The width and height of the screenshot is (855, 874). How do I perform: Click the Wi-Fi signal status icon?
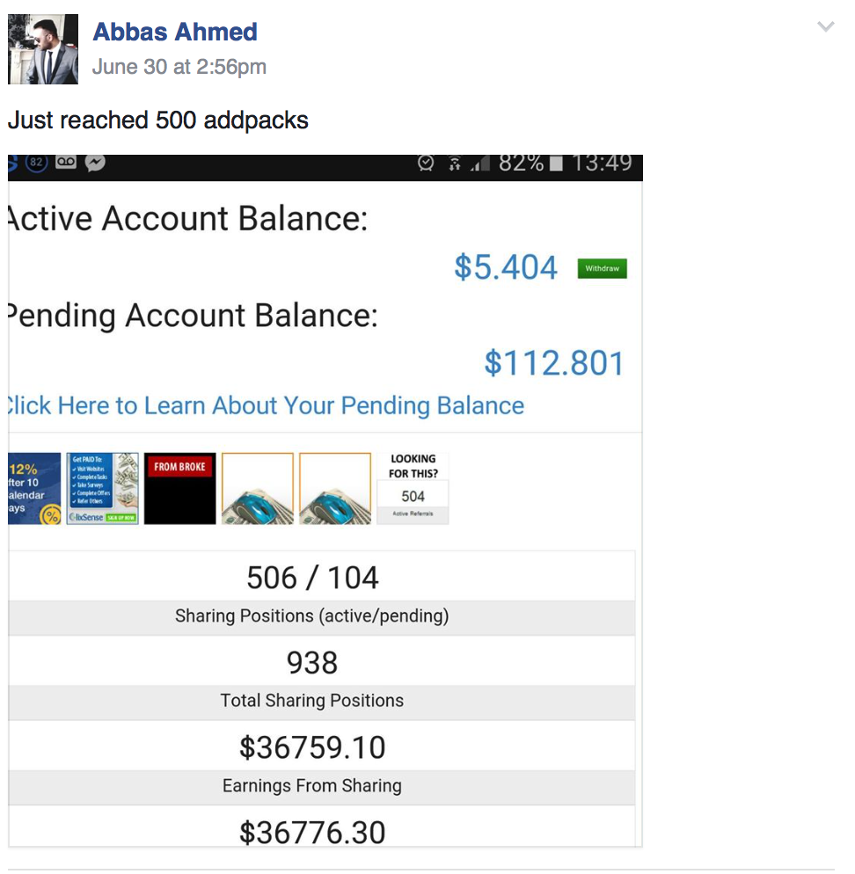tap(455, 164)
